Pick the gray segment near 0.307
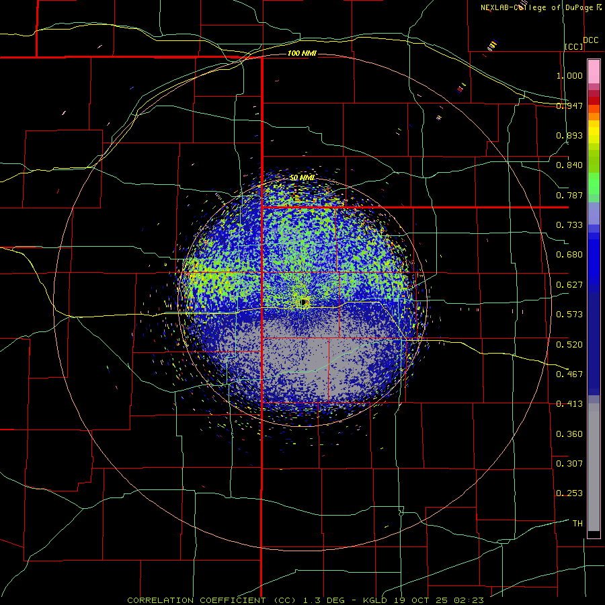 pyautogui.click(x=594, y=471)
